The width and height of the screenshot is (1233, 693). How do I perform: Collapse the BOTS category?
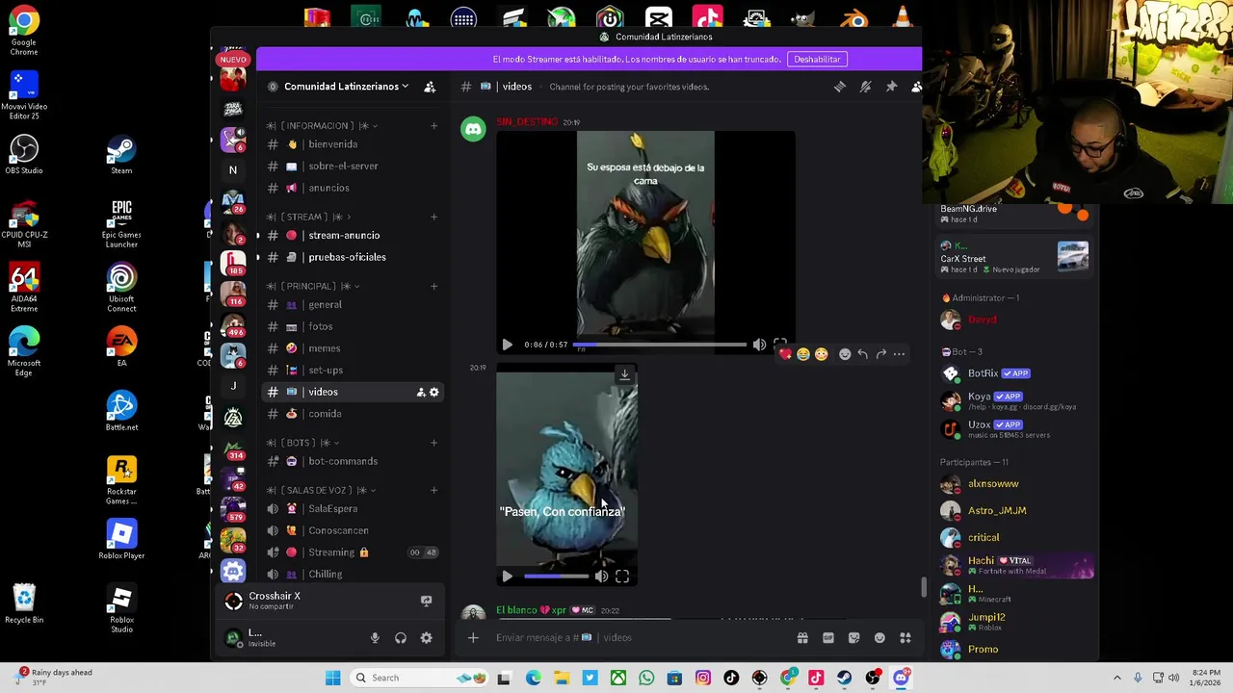302,443
